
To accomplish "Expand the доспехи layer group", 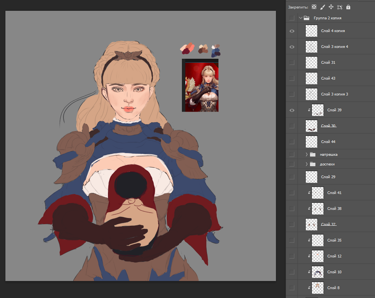I will [306, 164].
